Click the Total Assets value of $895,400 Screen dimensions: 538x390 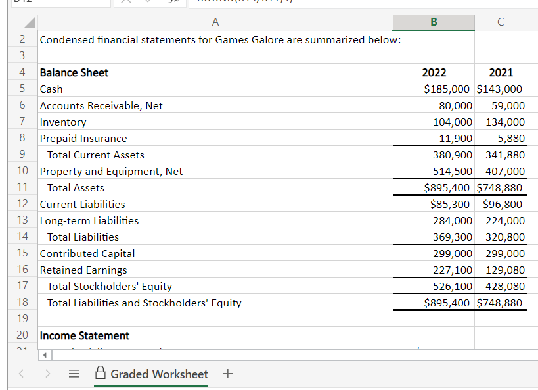433,187
